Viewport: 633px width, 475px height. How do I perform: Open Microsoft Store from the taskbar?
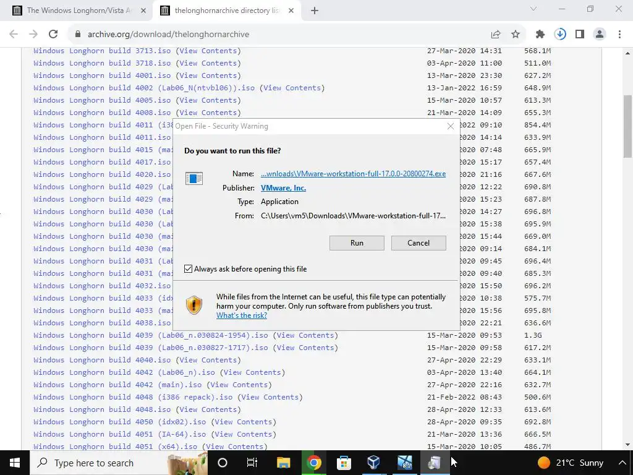pyautogui.click(x=344, y=463)
